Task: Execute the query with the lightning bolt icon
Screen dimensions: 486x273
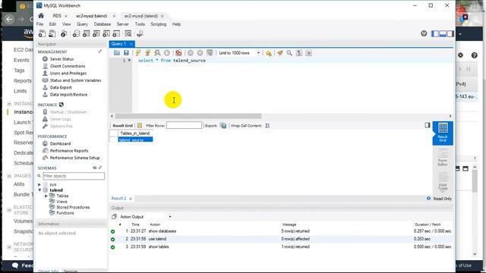Action: click(x=138, y=53)
